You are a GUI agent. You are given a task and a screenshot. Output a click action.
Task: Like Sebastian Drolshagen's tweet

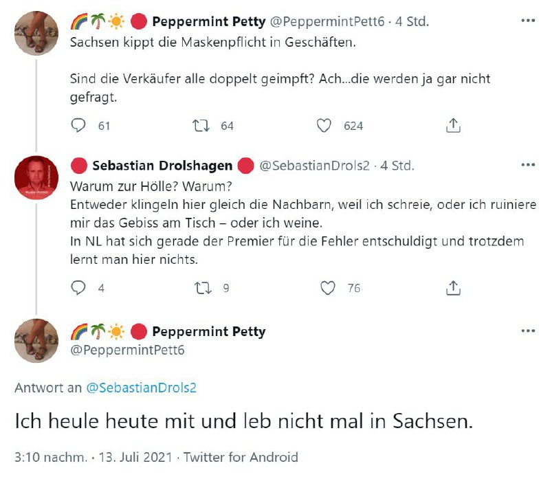click(x=329, y=288)
